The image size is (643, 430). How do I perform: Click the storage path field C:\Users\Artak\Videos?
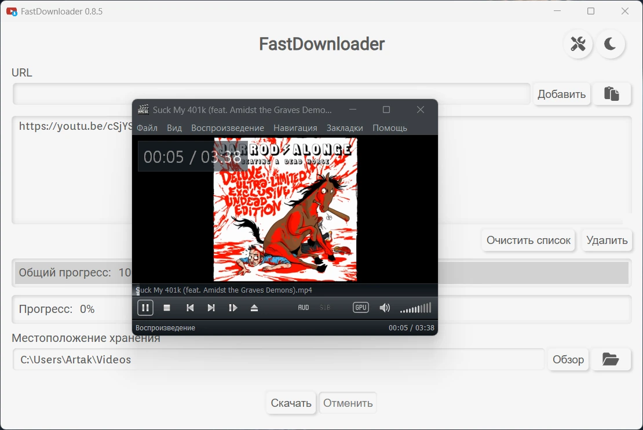(x=279, y=359)
